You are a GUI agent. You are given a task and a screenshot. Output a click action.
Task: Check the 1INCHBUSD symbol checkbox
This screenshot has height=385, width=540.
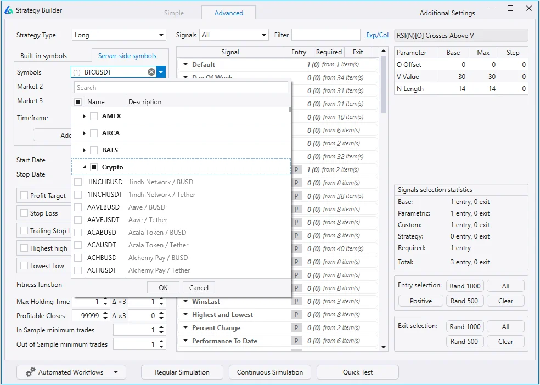coord(78,182)
